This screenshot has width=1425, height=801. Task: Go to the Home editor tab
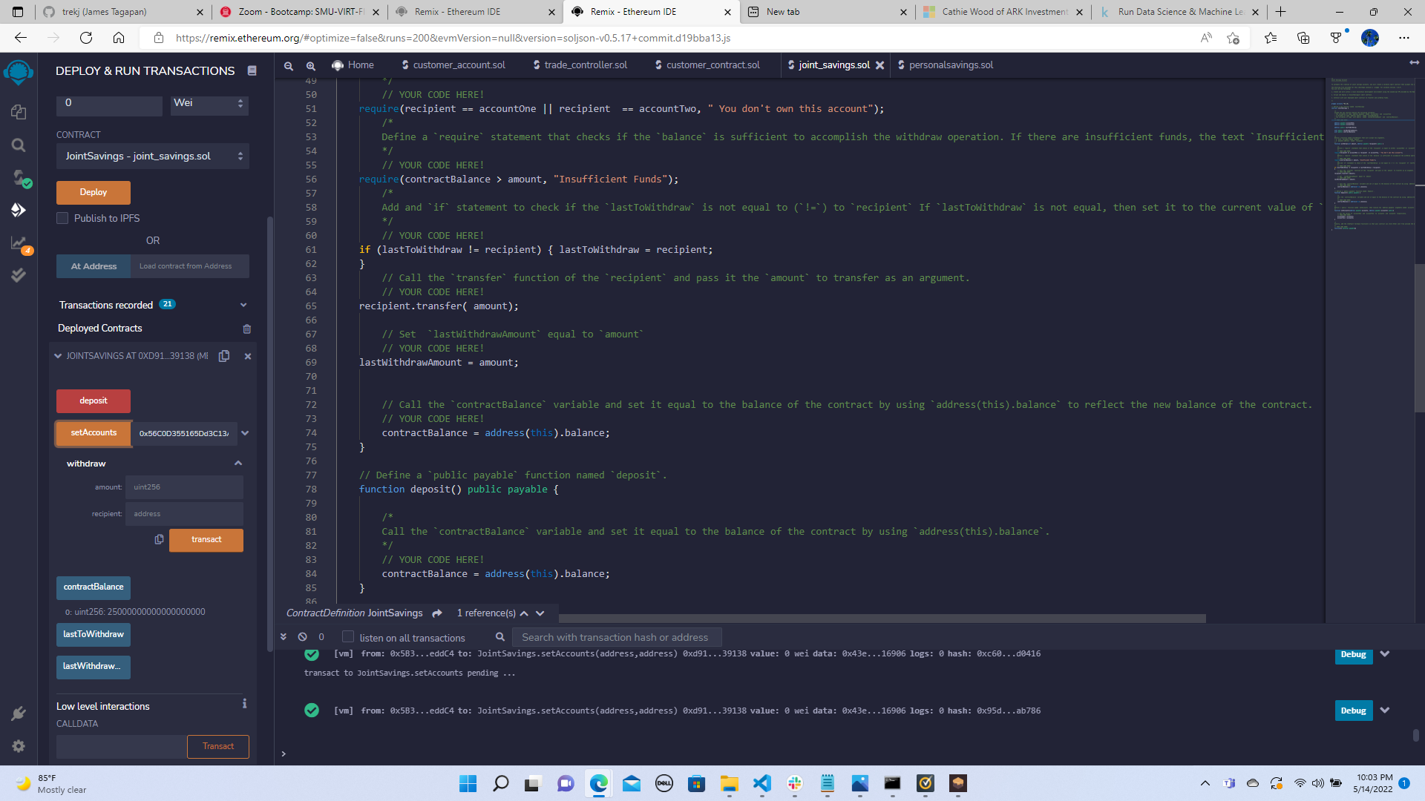tap(353, 65)
